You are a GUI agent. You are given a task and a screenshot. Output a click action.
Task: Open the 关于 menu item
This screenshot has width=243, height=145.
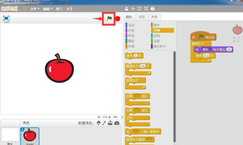(70, 9)
